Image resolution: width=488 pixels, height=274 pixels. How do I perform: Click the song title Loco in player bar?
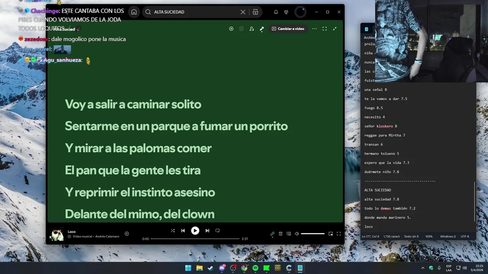point(72,231)
